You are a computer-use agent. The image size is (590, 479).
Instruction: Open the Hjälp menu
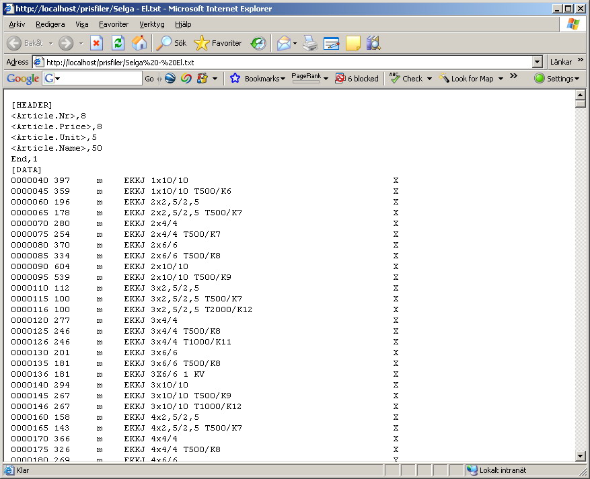tap(183, 24)
